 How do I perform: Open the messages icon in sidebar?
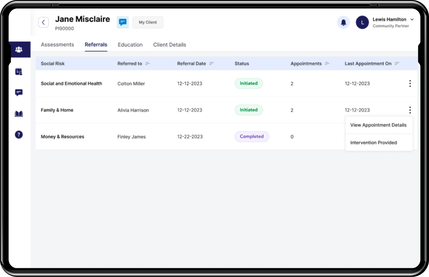[x=19, y=92]
